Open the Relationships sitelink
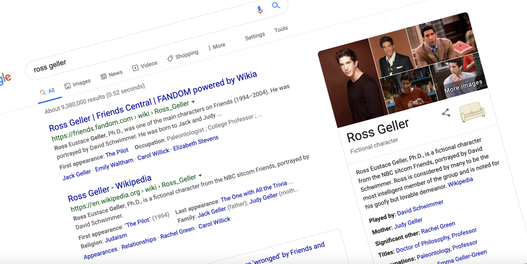The width and height of the screenshot is (527, 264). click(139, 244)
